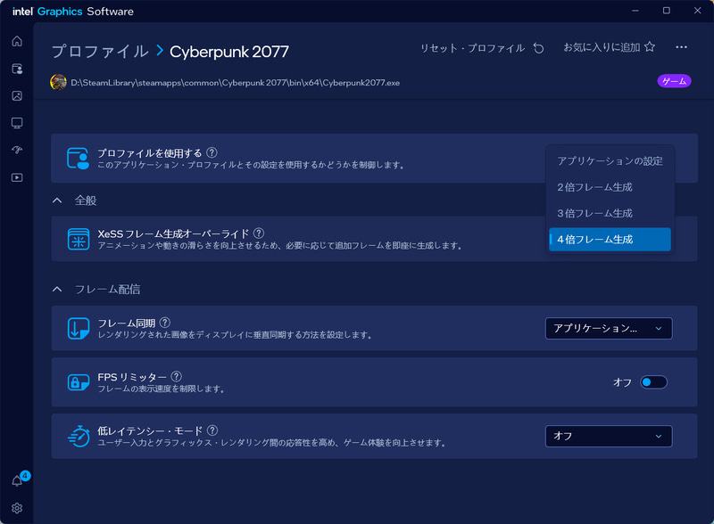Click the notification bell with badge 4
The image size is (714, 524).
(x=16, y=479)
